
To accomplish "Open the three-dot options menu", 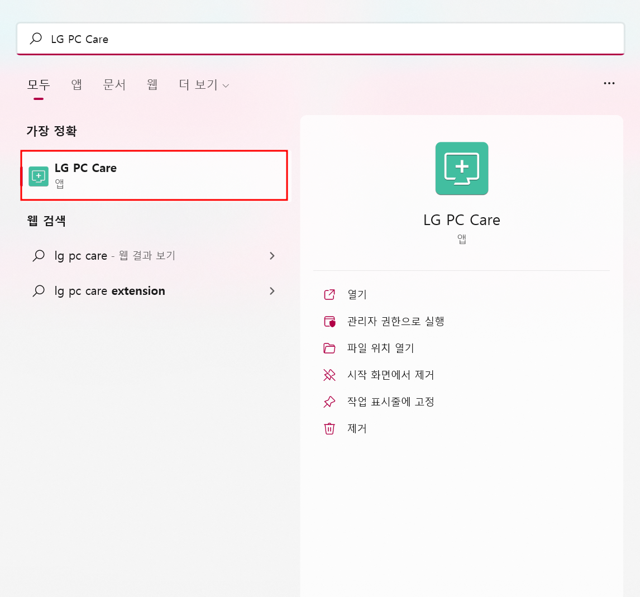I will coord(609,83).
